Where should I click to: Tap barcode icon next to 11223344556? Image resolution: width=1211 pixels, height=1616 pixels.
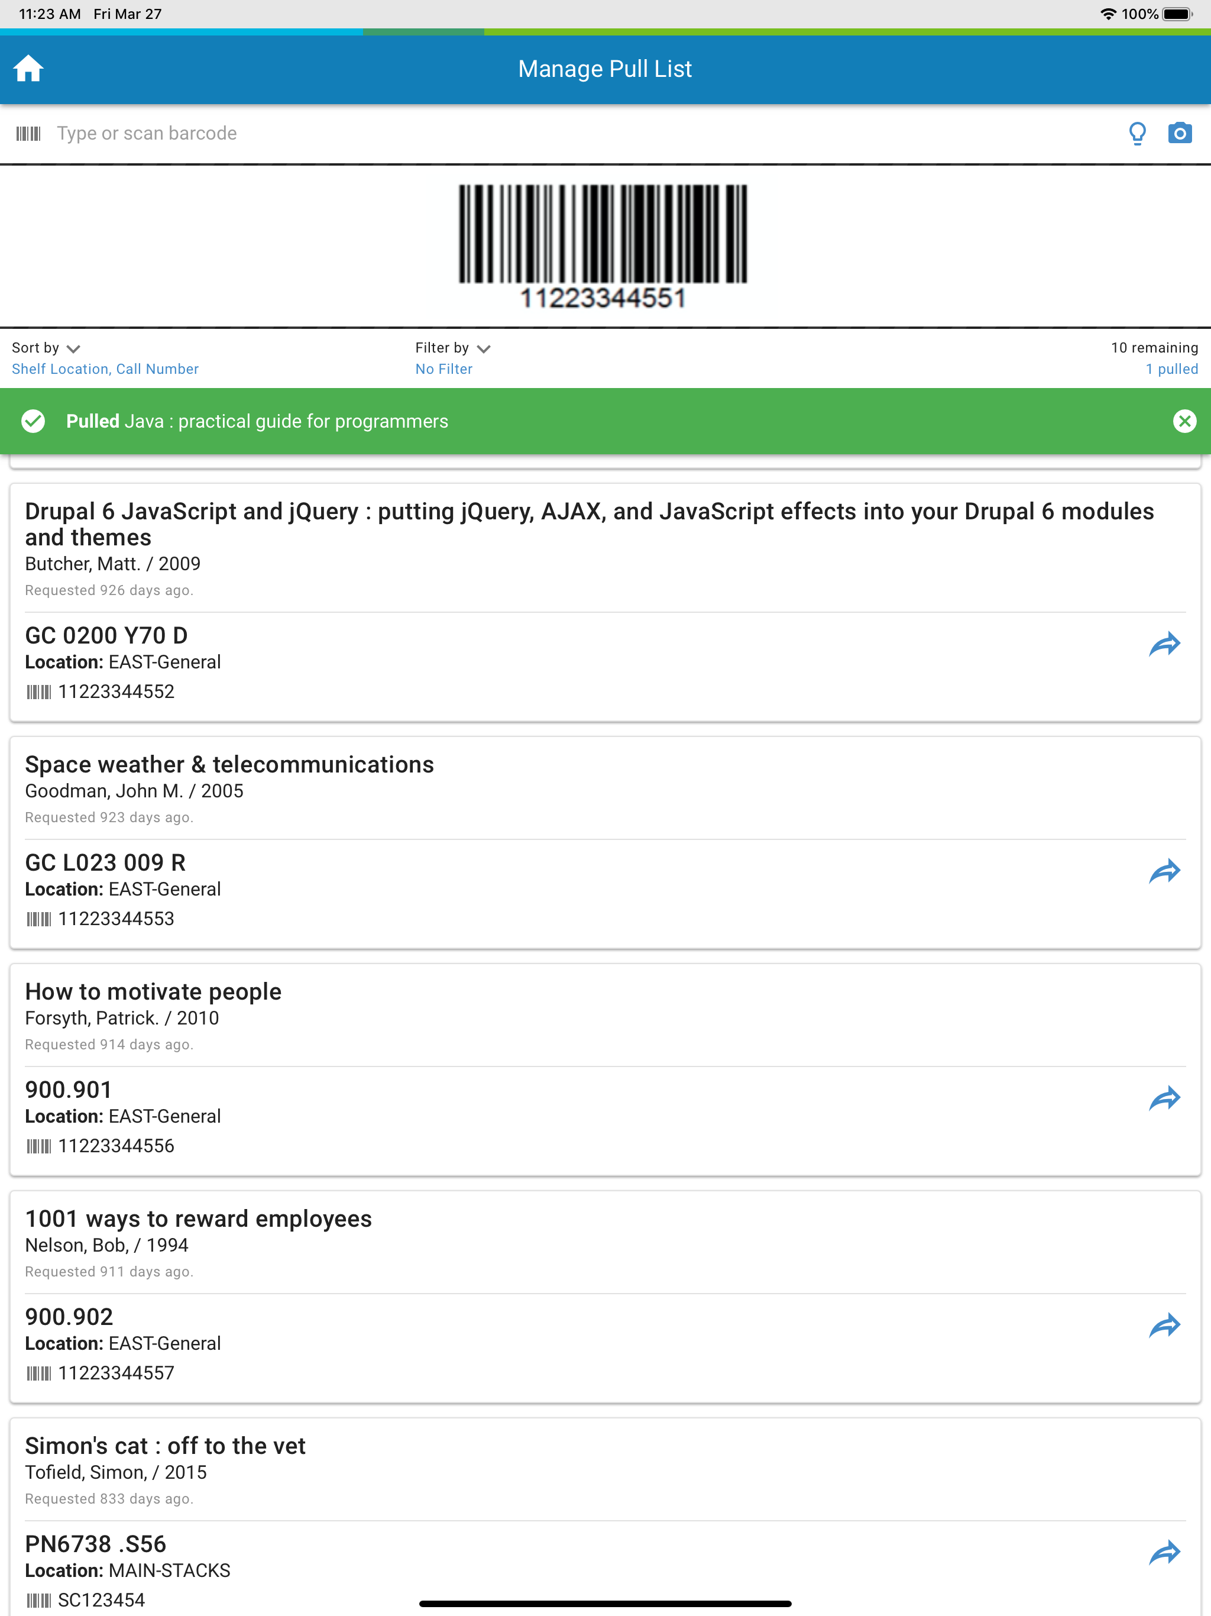[x=38, y=1146]
